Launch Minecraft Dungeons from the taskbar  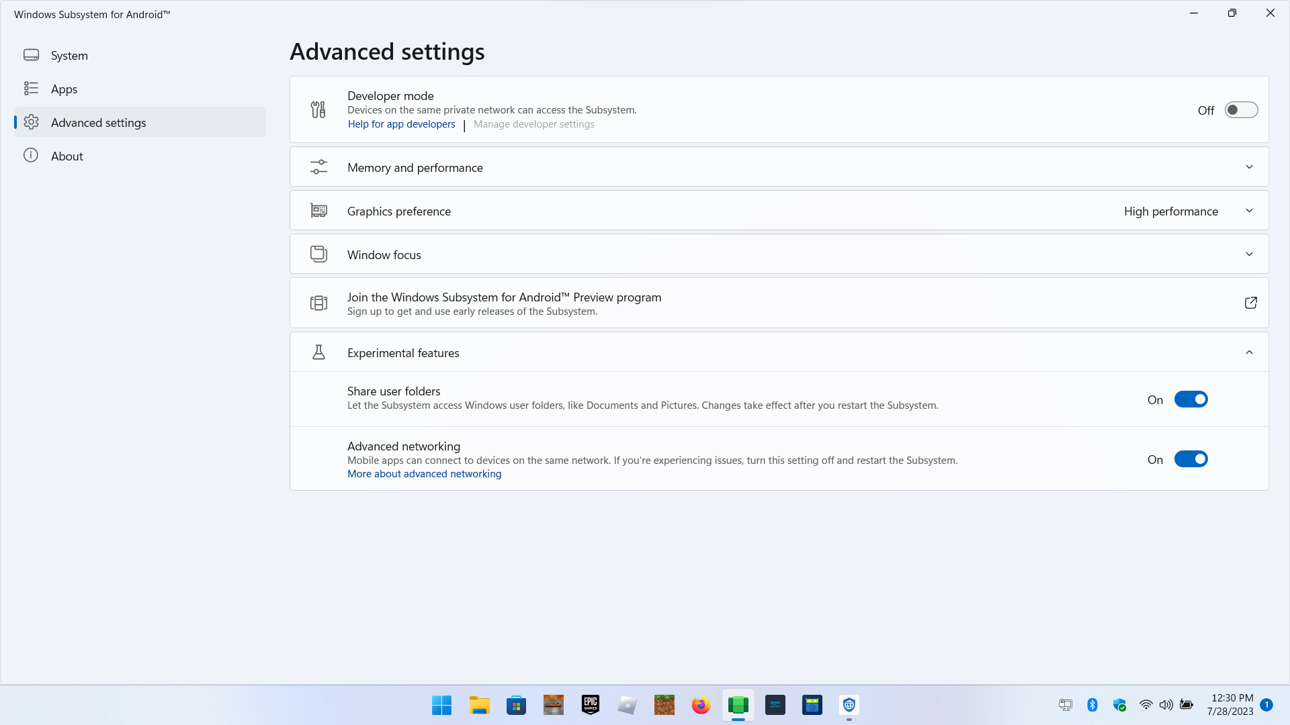tap(554, 705)
